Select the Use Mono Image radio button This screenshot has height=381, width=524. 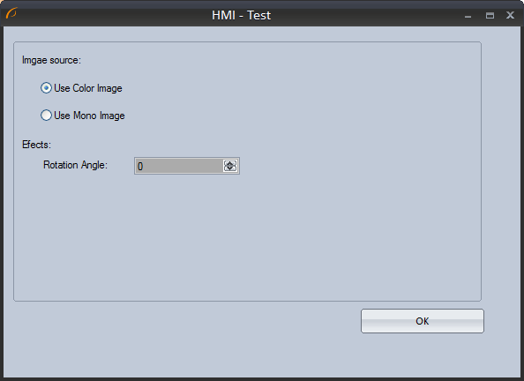[46, 116]
